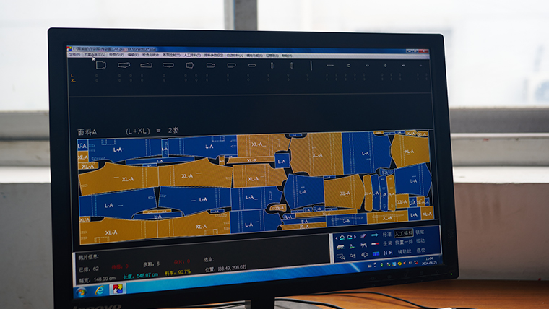Screen dimensions: 549x309
Task: Click the yellow round system tray icon
Action: tap(400, 264)
